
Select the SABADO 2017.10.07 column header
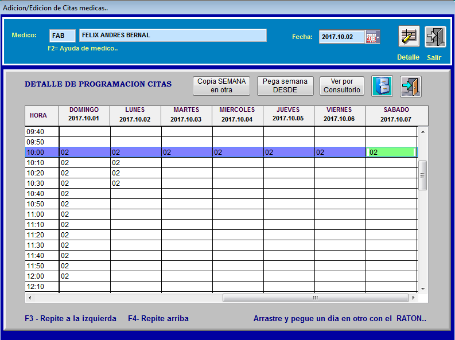click(x=396, y=116)
